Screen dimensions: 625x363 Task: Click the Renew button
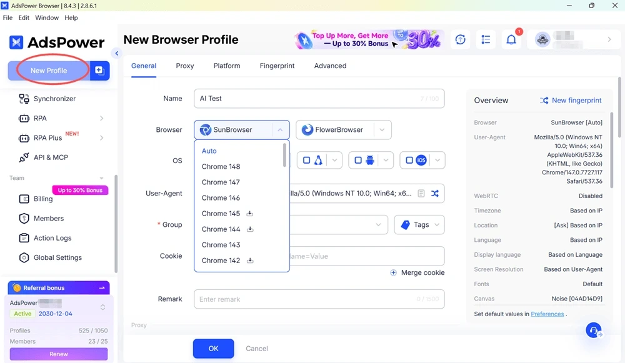click(x=59, y=354)
